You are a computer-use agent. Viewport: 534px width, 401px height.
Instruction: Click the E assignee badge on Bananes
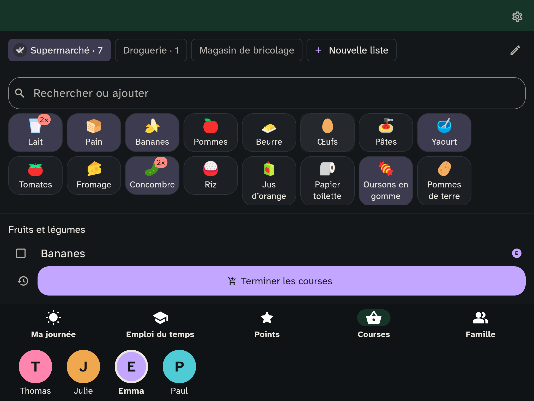[x=517, y=253]
